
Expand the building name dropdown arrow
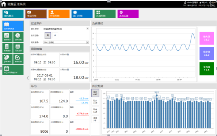pos(88,28)
